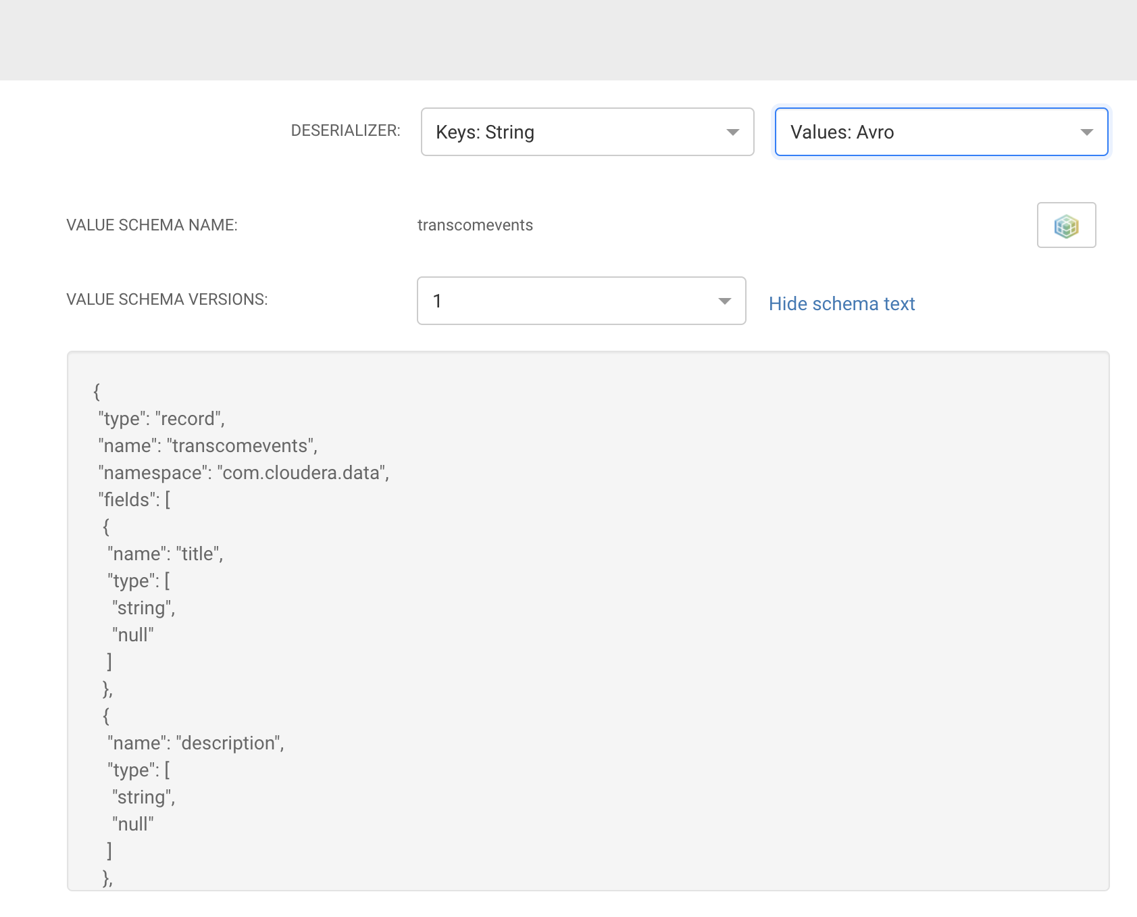Click the "name": "title" field line
This screenshot has height=917, width=1137.
(x=165, y=554)
